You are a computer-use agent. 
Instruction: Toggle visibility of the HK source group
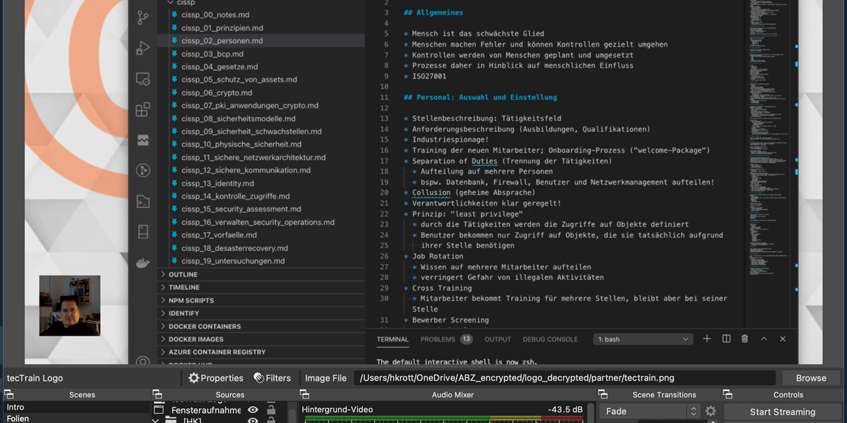(253, 421)
